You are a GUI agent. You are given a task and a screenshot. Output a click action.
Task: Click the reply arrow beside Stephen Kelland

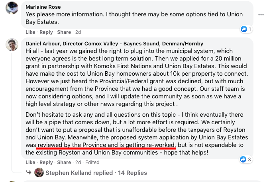pos(29,172)
